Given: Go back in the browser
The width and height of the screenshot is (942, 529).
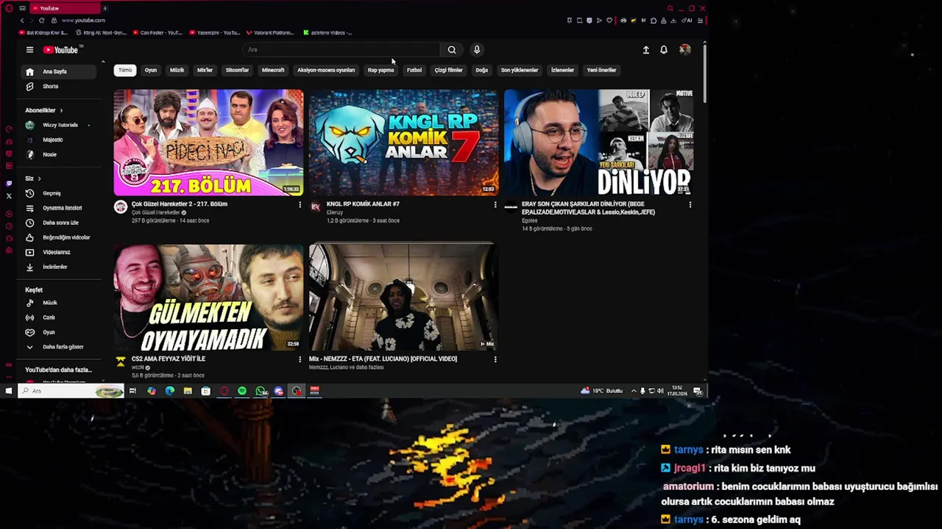Looking at the screenshot, I should pos(22,21).
